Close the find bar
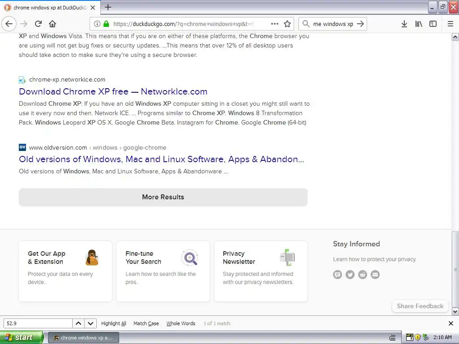The image size is (459, 344). coord(451,323)
